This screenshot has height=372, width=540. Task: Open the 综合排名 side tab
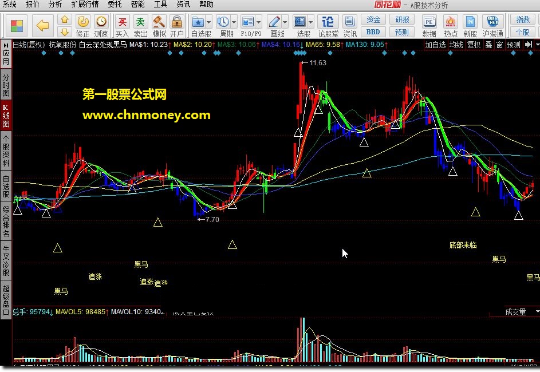tap(6, 221)
